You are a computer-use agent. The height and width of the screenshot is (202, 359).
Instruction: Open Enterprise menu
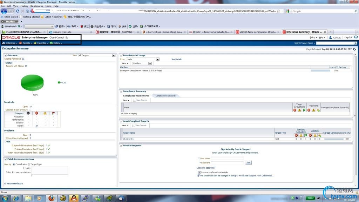click(x=10, y=43)
